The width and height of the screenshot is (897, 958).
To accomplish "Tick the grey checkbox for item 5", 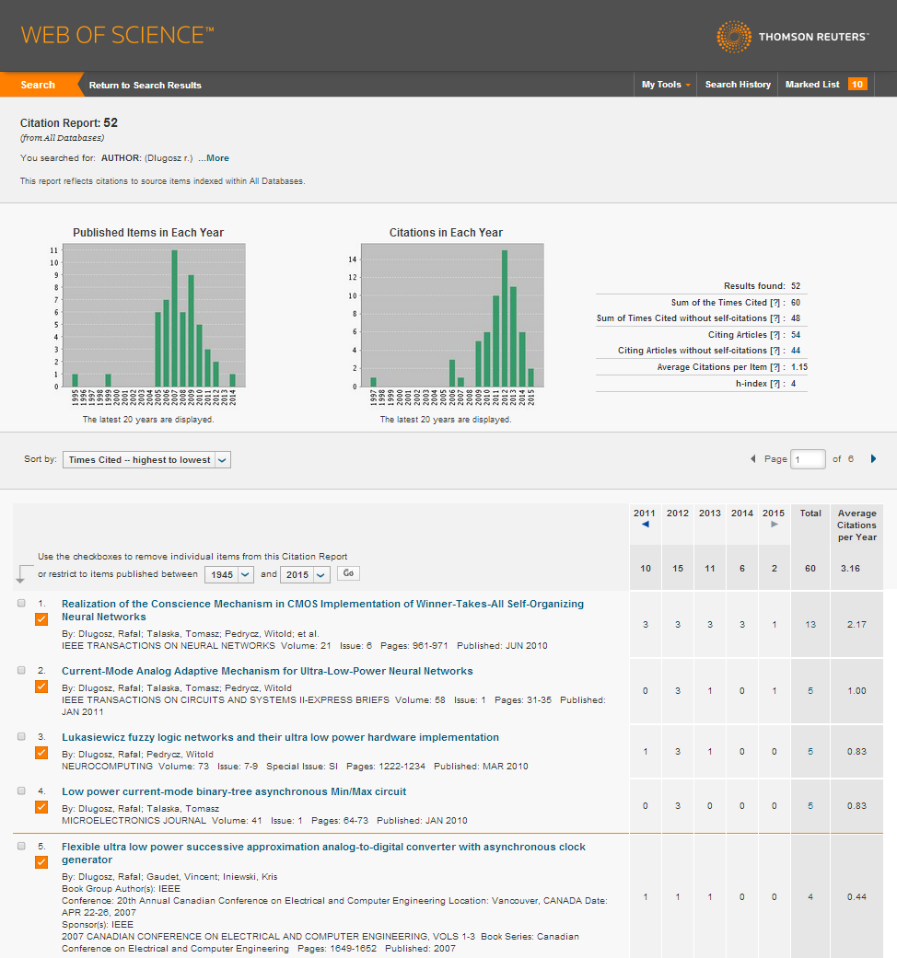I will [x=21, y=847].
